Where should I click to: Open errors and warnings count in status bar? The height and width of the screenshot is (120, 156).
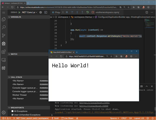tap(6, 118)
